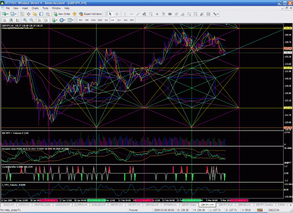
Task: Click the yellow 141.94 price label
Action: [288, 28]
